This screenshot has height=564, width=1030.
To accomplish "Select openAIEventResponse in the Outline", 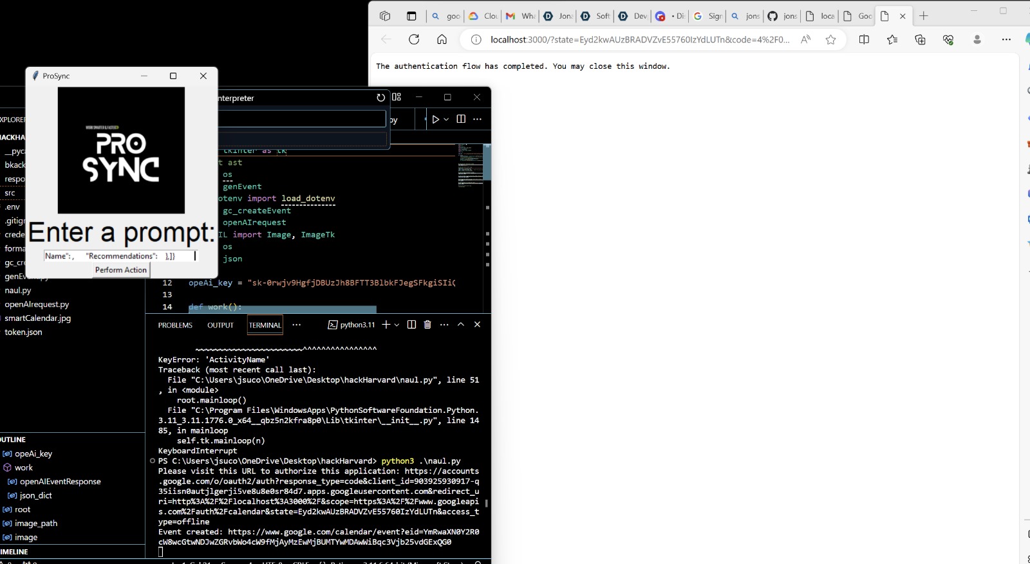I will [61, 482].
